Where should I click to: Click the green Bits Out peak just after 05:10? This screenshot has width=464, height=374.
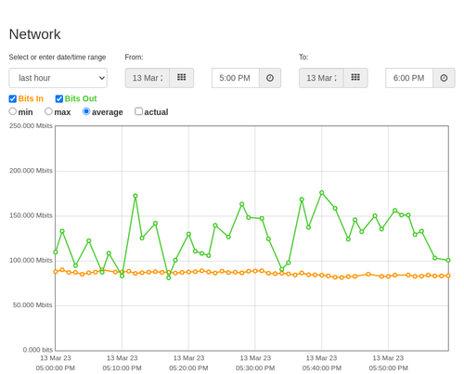click(135, 196)
